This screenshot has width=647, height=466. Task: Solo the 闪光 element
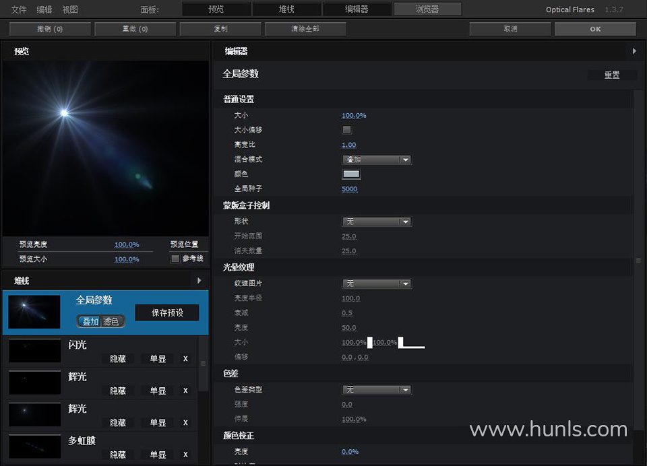click(x=158, y=359)
